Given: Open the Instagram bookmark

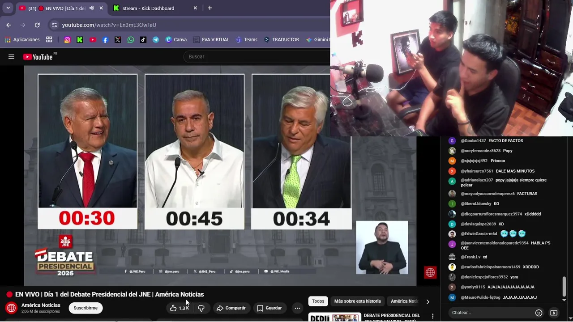Looking at the screenshot, I should tap(67, 40).
